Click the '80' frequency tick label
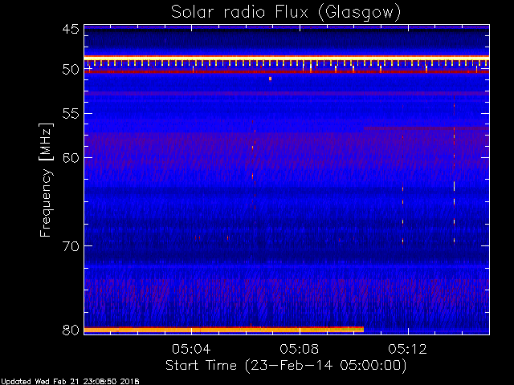Screen dimensions: 514x385 pyautogui.click(x=71, y=330)
